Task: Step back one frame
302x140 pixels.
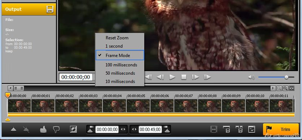Action: [x=160, y=77]
